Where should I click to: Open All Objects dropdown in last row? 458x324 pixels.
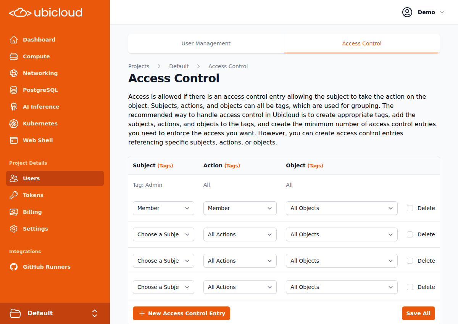pos(342,287)
